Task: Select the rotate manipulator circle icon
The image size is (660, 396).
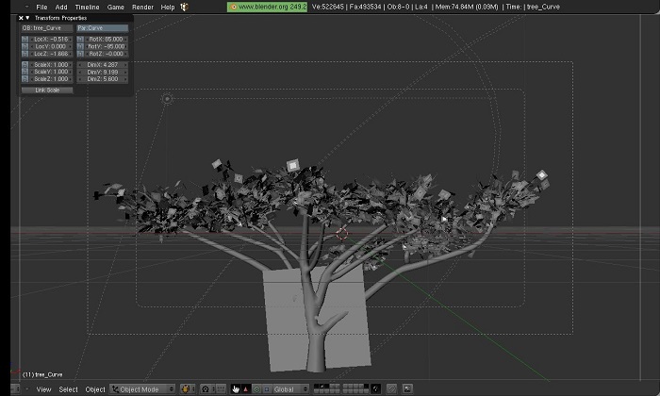Action: 256,389
